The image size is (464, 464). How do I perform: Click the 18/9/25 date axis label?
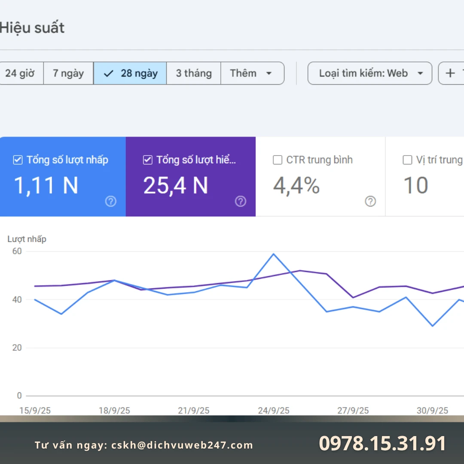tap(114, 411)
